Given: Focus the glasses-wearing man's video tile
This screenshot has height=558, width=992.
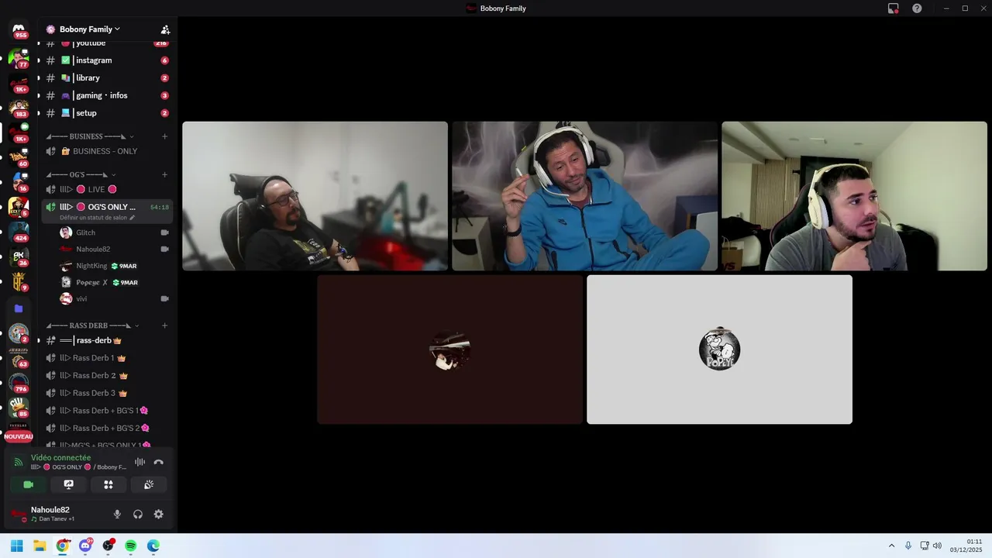Looking at the screenshot, I should tap(315, 196).
